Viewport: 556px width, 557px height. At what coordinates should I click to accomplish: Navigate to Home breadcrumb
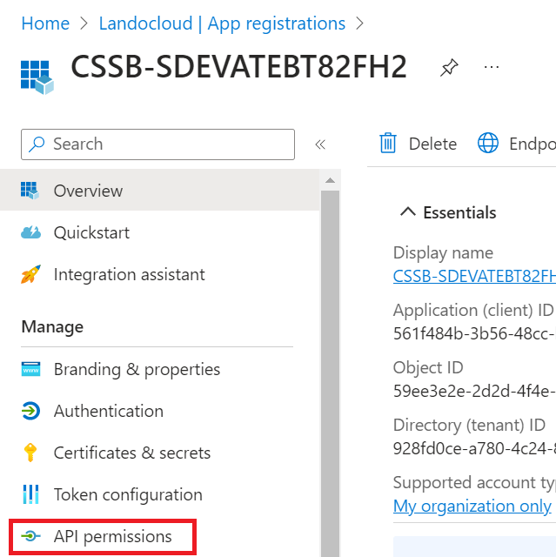tap(45, 23)
